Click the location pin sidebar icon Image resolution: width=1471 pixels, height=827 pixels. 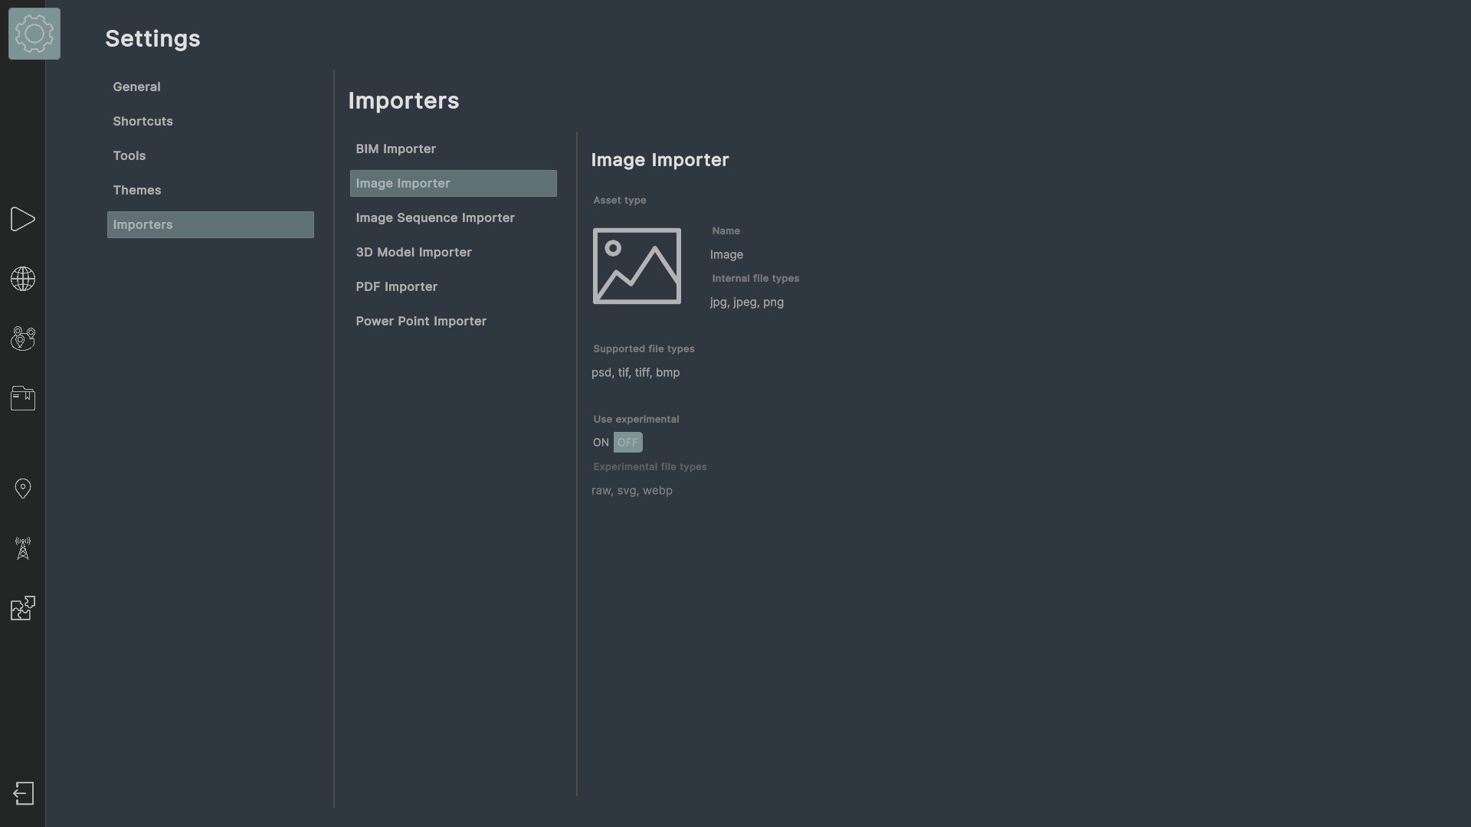coord(23,489)
